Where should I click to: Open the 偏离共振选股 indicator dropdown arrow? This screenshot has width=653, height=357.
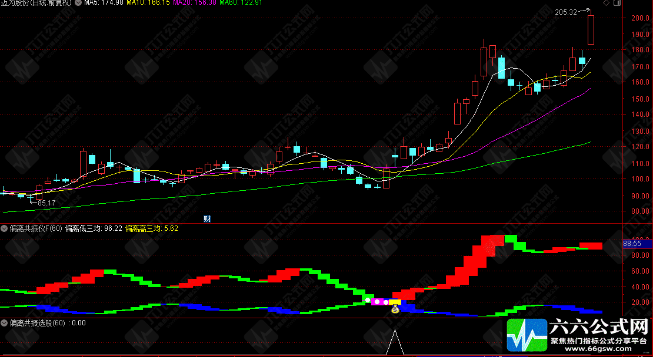tap(5, 323)
